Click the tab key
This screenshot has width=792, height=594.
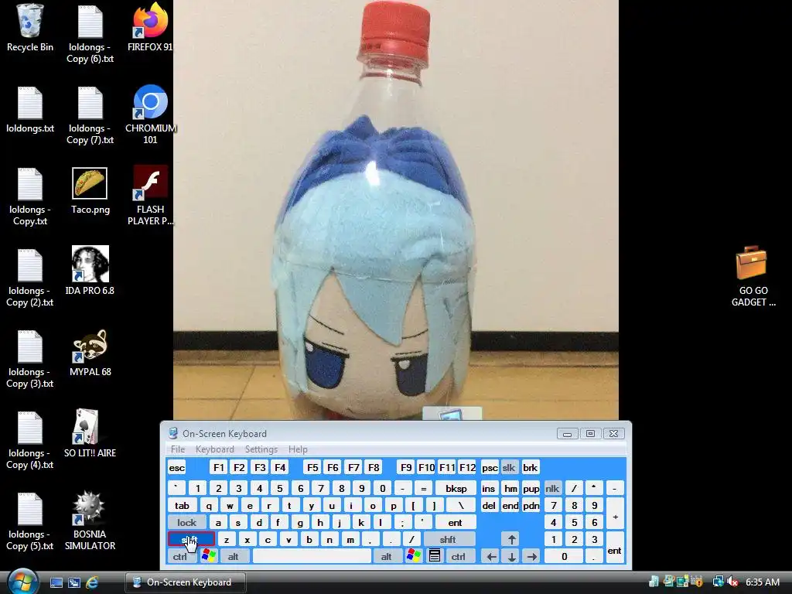(x=183, y=506)
